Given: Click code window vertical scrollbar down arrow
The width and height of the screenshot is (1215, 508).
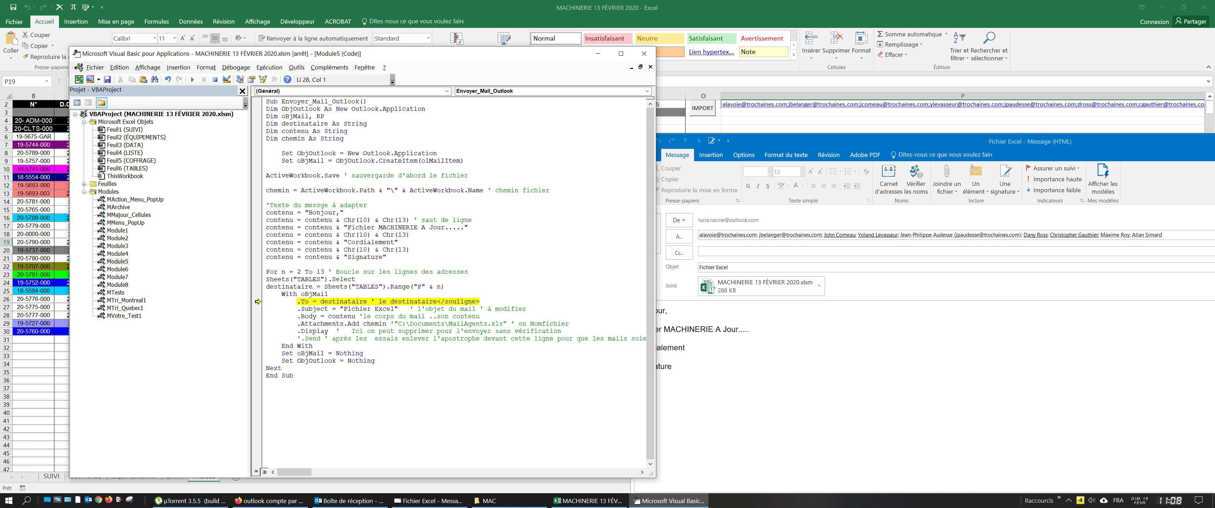Looking at the screenshot, I should pyautogui.click(x=650, y=464).
